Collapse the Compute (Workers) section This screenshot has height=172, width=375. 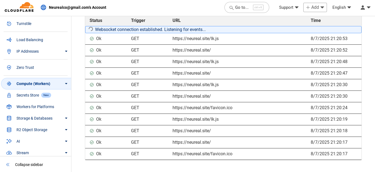[x=66, y=84]
